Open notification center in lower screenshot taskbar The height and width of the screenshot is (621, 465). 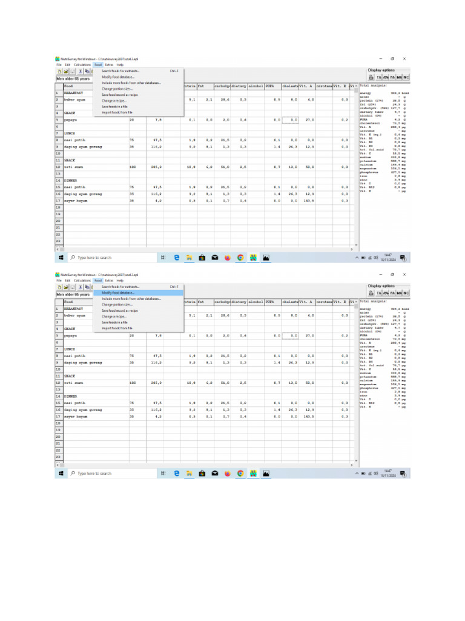click(403, 474)
